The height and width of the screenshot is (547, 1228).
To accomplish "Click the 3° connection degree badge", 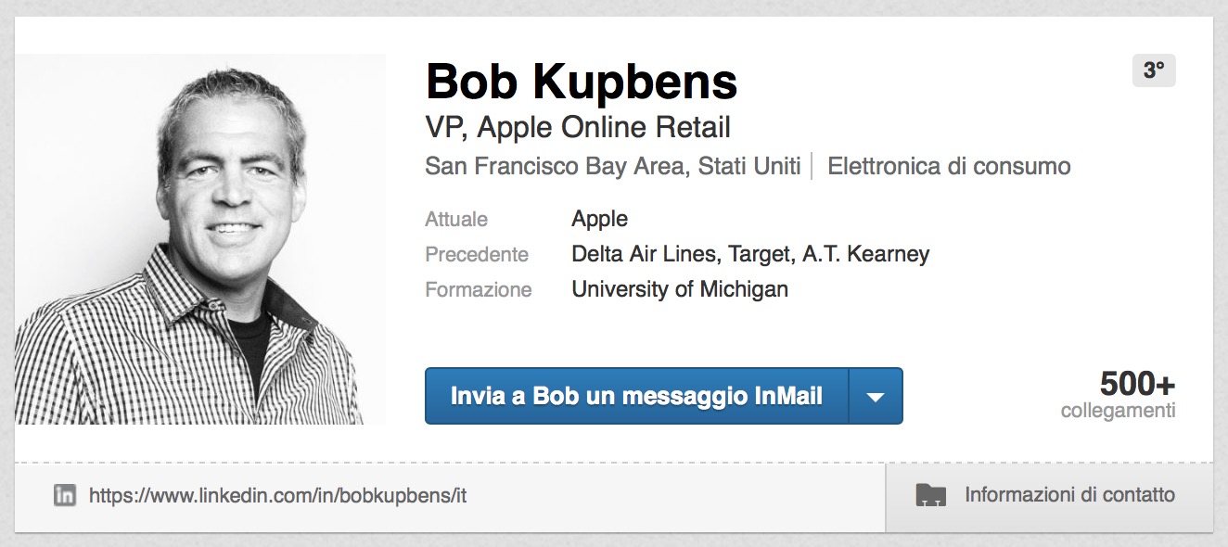I will 1154,70.
